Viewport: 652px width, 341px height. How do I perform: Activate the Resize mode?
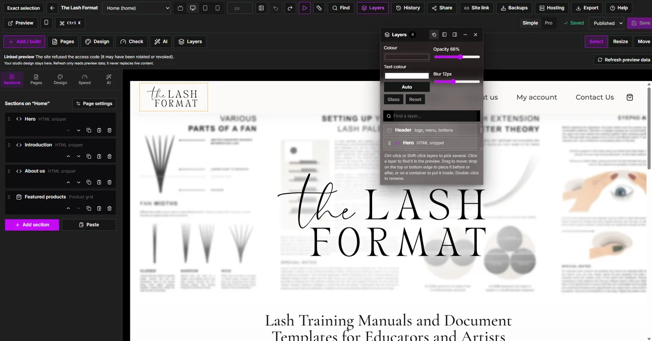[x=620, y=41]
